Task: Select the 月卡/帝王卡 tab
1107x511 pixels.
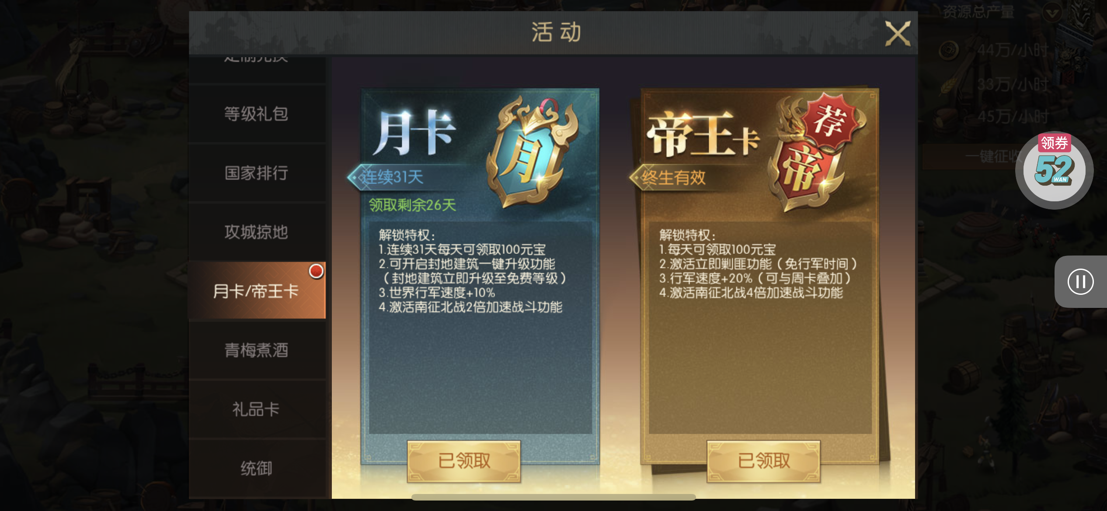Action: click(x=257, y=290)
